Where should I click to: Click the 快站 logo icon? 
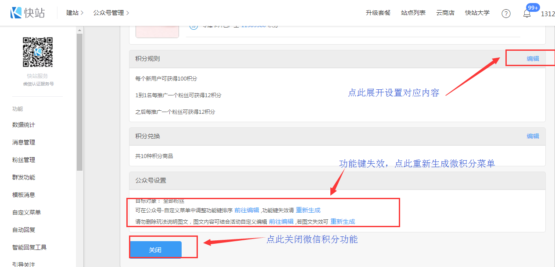(x=16, y=13)
